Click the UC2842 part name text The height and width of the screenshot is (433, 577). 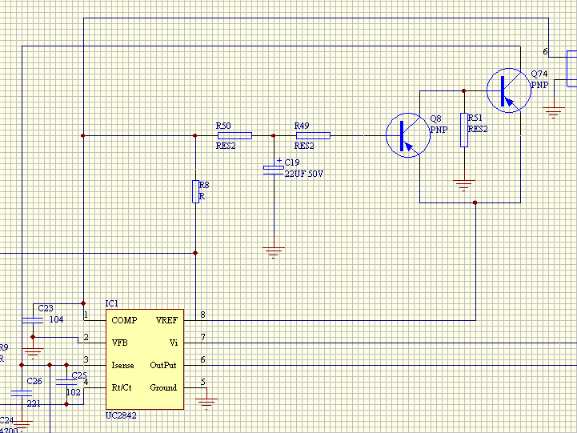[121, 415]
